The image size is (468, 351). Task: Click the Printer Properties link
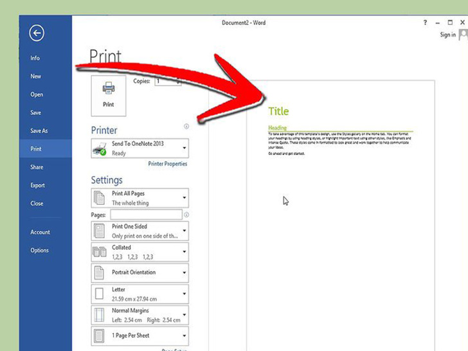[167, 163]
